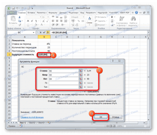Click the fill color bucket icon

(36, 25)
